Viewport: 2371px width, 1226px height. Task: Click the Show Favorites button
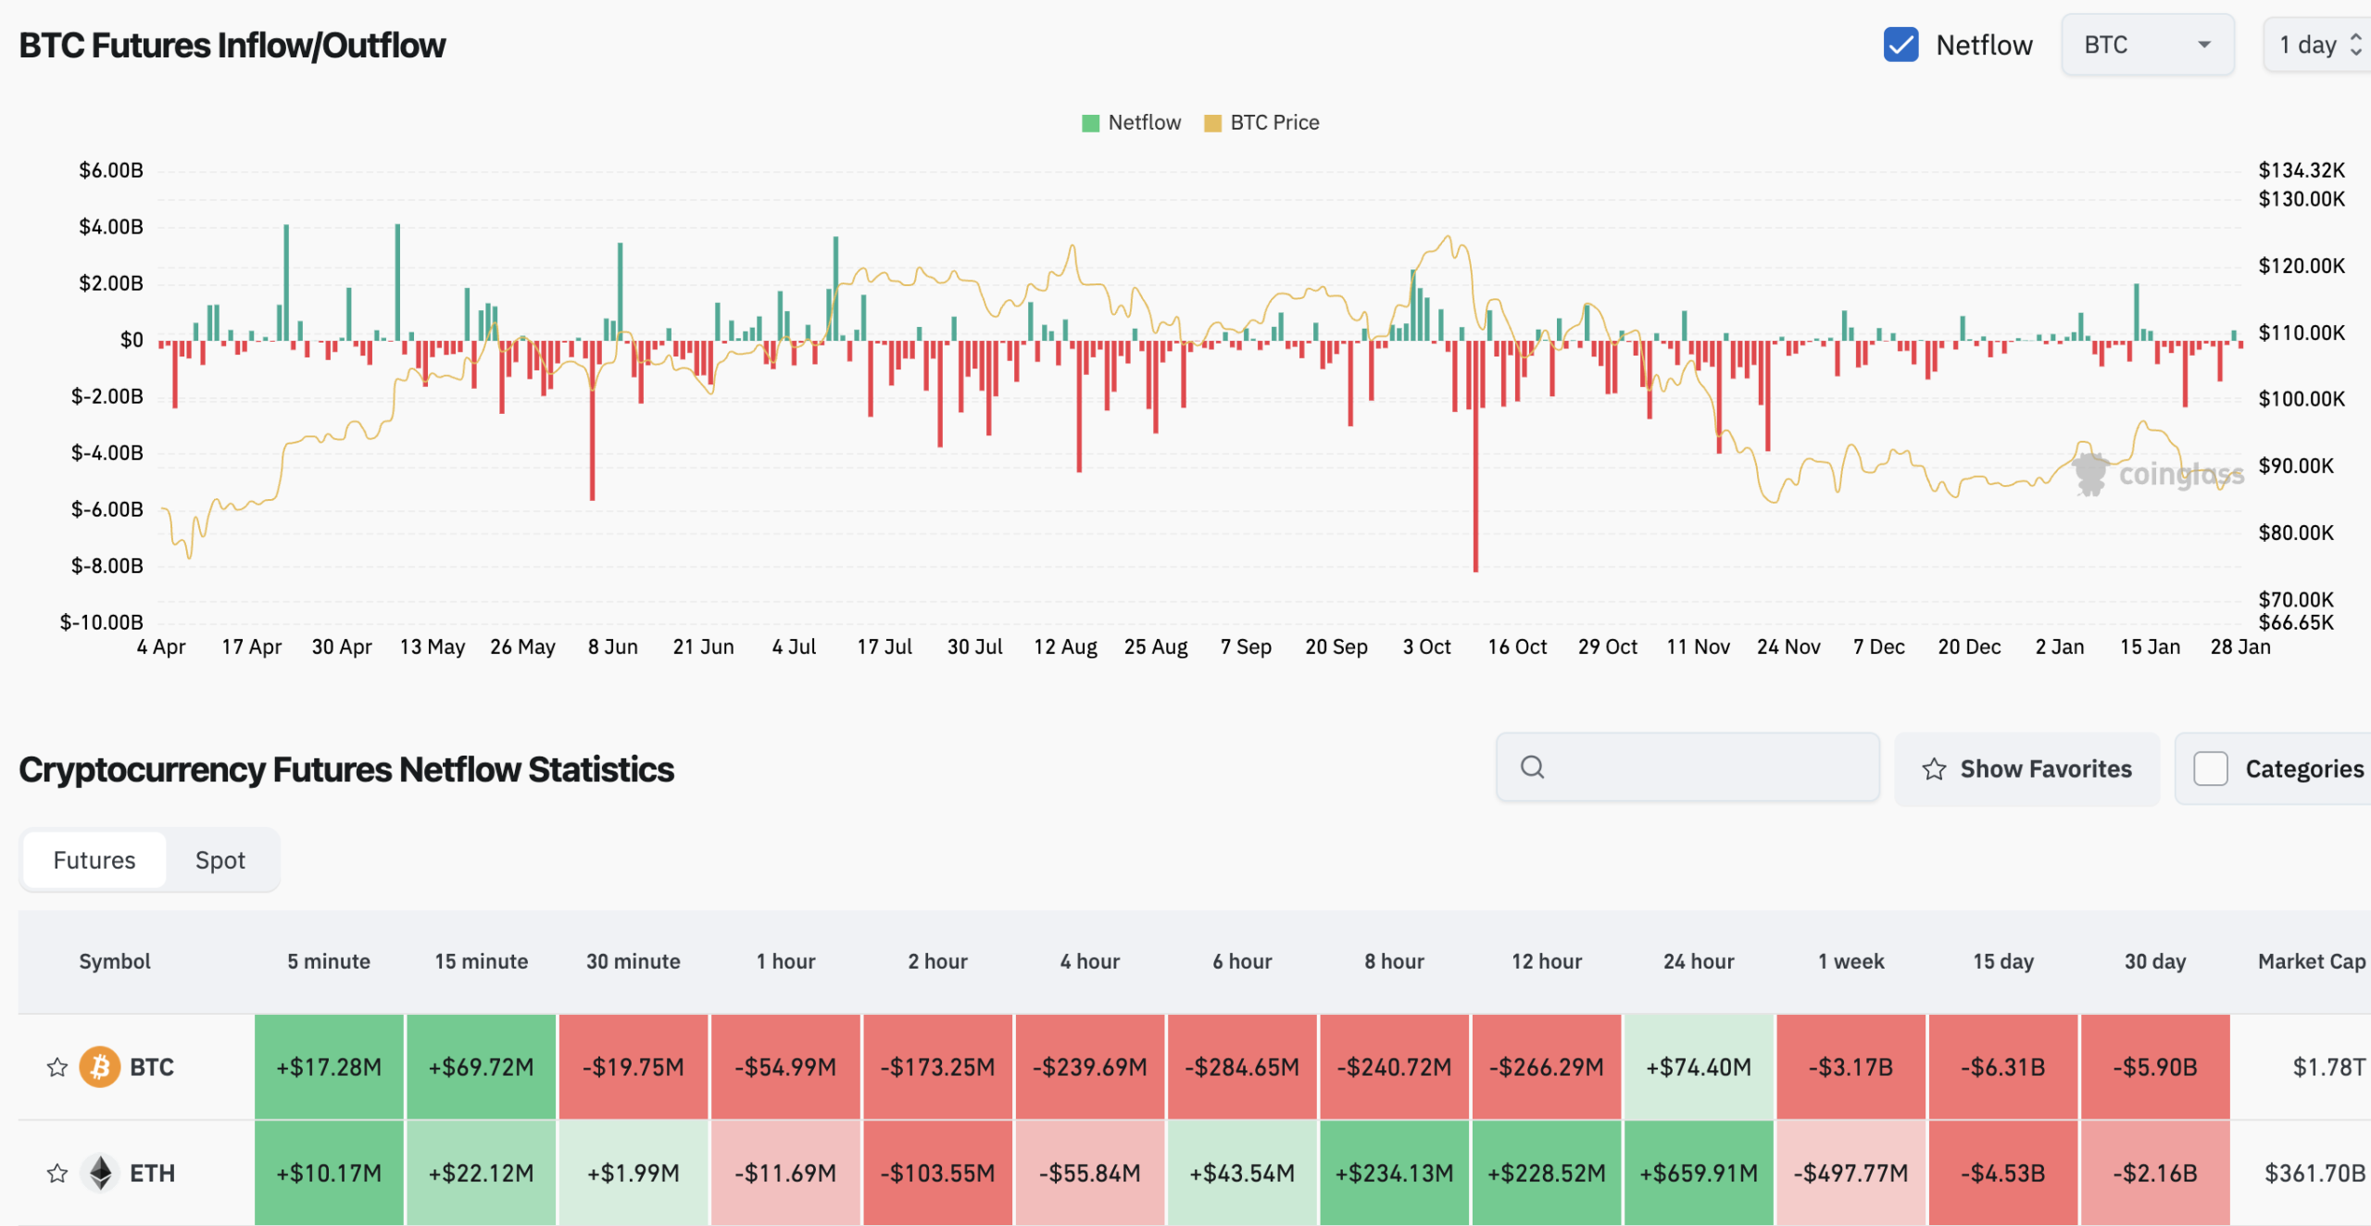pyautogui.click(x=2026, y=769)
